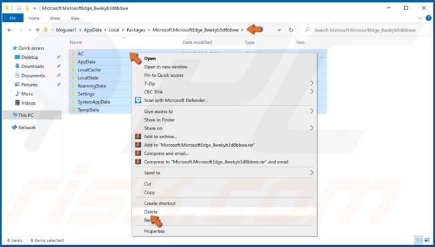Select Quick access in the navigation pane
Screen dimensions: 435x247
(31, 48)
